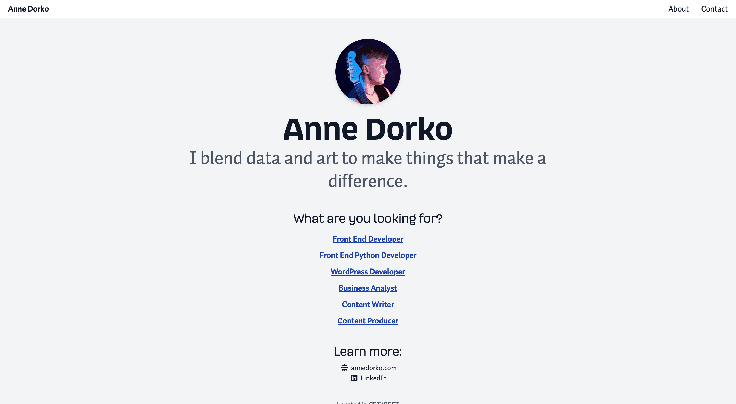Open the Content Writer link

[x=368, y=304]
